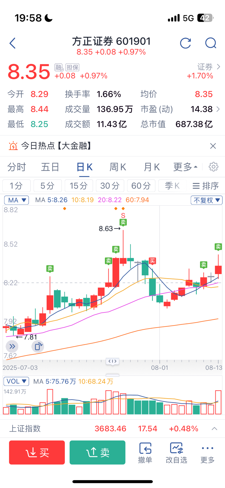Viewport: 225px width, 488px height.
Task: Select the 60分 period option
Action: click(141, 186)
